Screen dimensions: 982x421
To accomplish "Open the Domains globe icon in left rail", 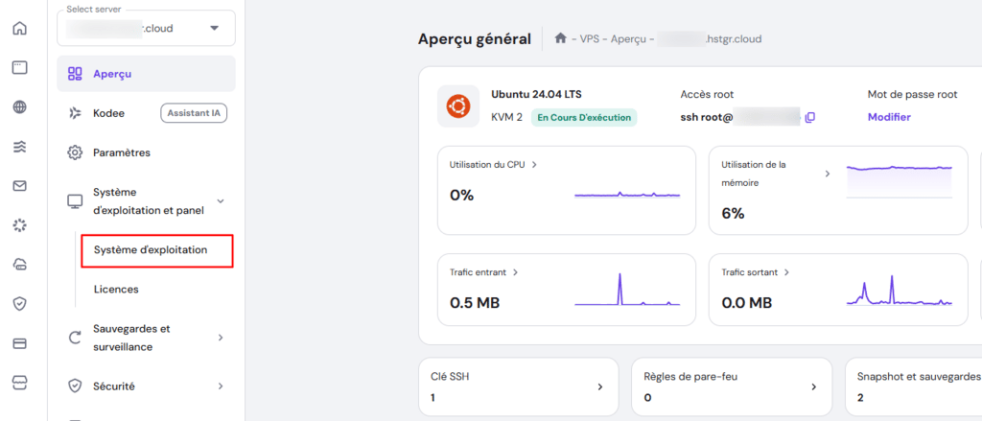I will (x=20, y=107).
